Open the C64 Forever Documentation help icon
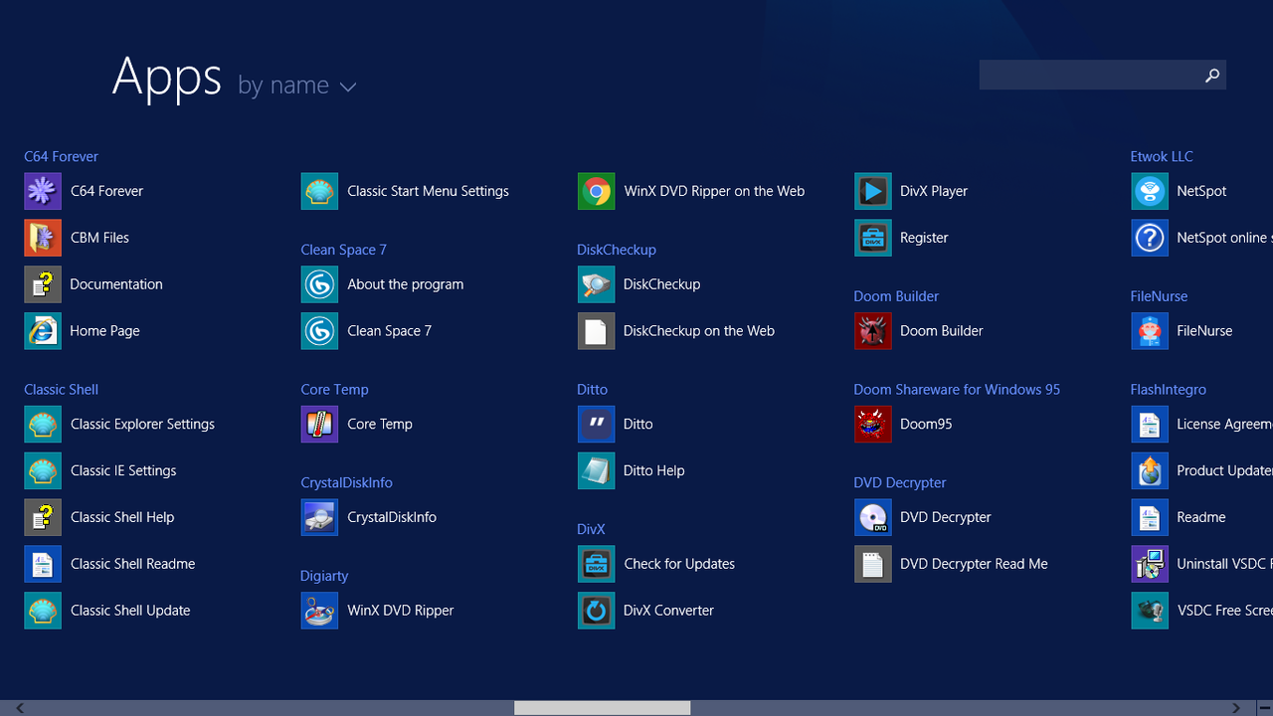This screenshot has height=716, width=1273. [43, 284]
